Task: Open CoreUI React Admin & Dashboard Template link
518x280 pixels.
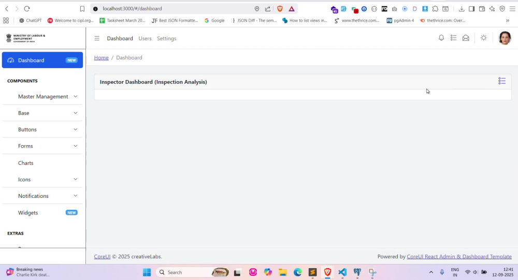Action: [459, 257]
